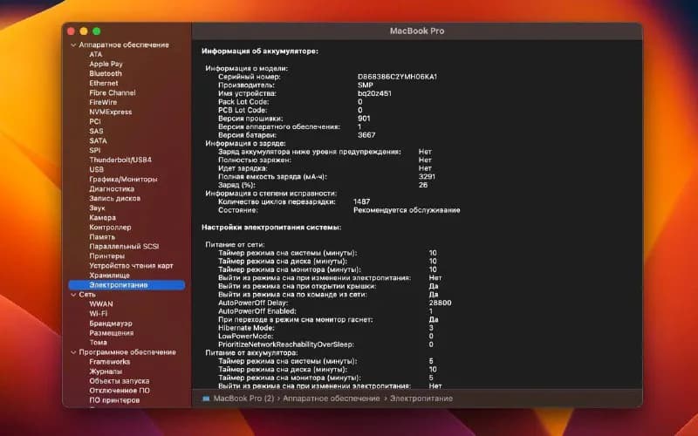The image size is (698, 436).
Task: Select SATA in the sidebar
Action: pos(98,140)
